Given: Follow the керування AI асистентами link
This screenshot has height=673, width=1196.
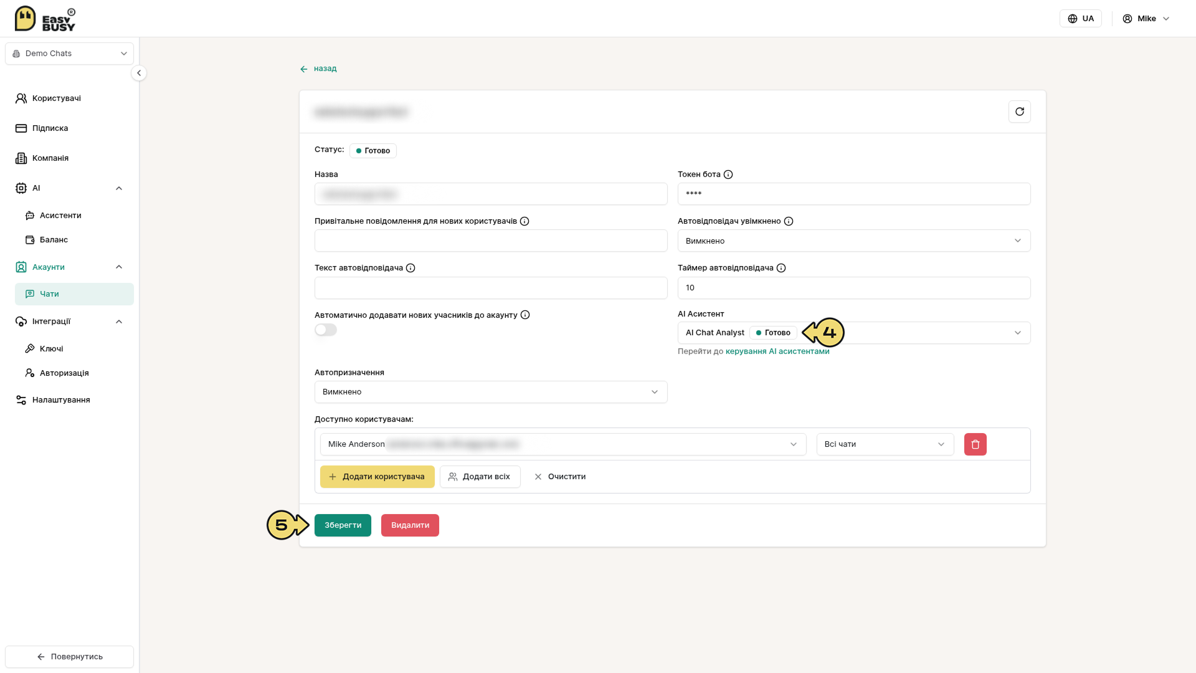Looking at the screenshot, I should click(x=777, y=351).
